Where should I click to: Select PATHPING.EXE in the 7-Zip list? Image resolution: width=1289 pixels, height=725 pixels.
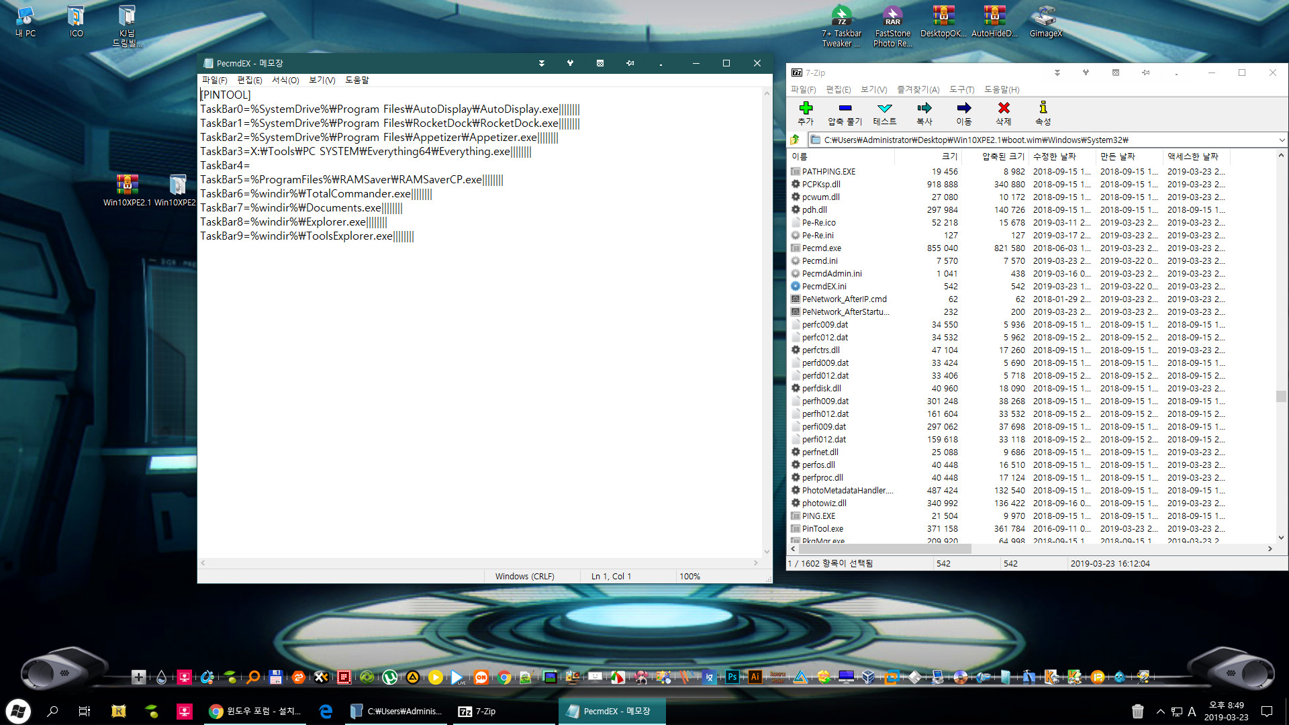pos(828,171)
